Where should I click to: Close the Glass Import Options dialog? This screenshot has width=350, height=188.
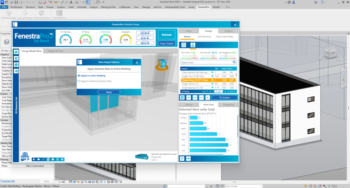(x=137, y=63)
